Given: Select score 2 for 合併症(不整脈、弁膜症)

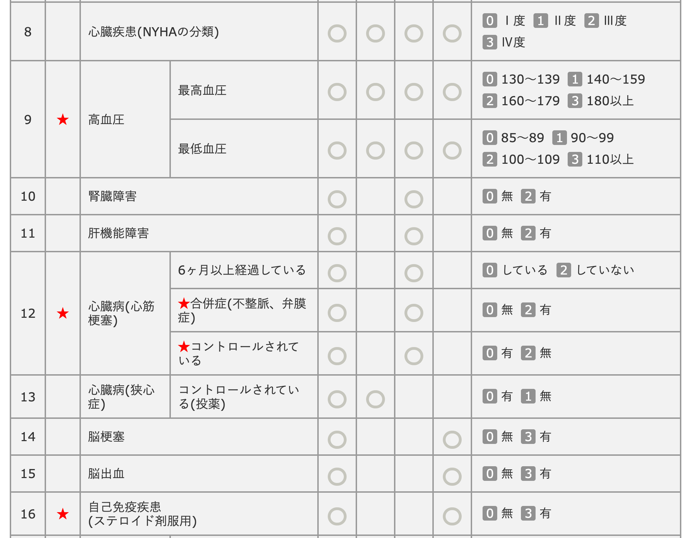Looking at the screenshot, I should pyautogui.click(x=414, y=313).
